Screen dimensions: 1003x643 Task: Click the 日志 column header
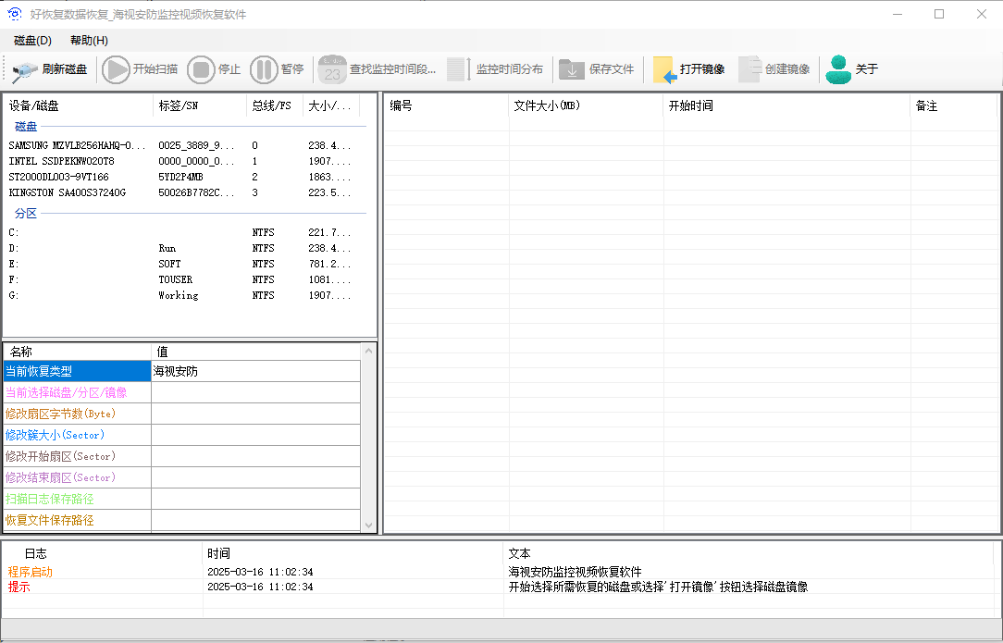103,553
